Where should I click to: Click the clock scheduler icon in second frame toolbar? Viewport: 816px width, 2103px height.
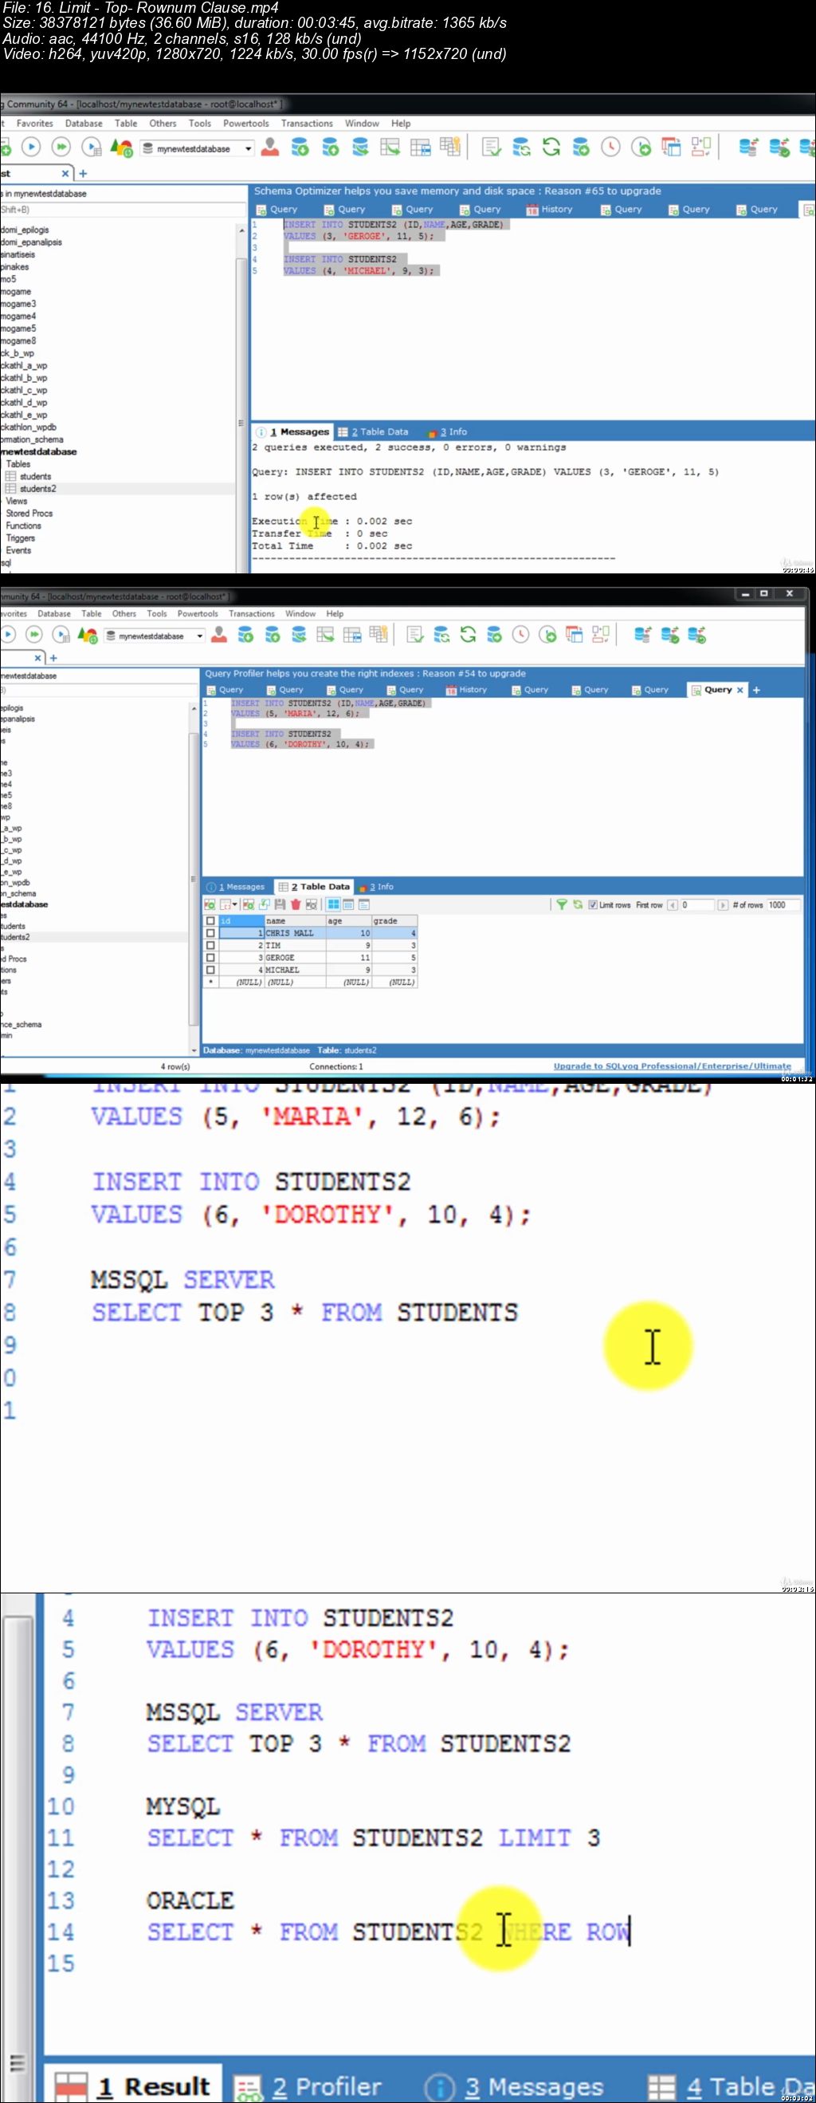coord(520,634)
